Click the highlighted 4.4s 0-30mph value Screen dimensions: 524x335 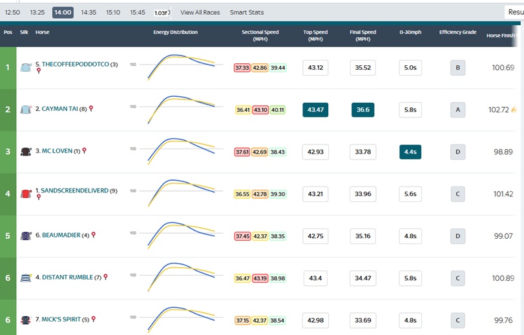pos(410,152)
